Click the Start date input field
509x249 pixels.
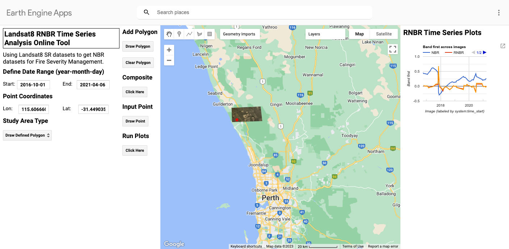point(33,85)
